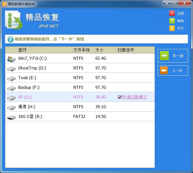The image size is (193, 173).
Task: Click the 39.1G size value
Action: (101, 107)
